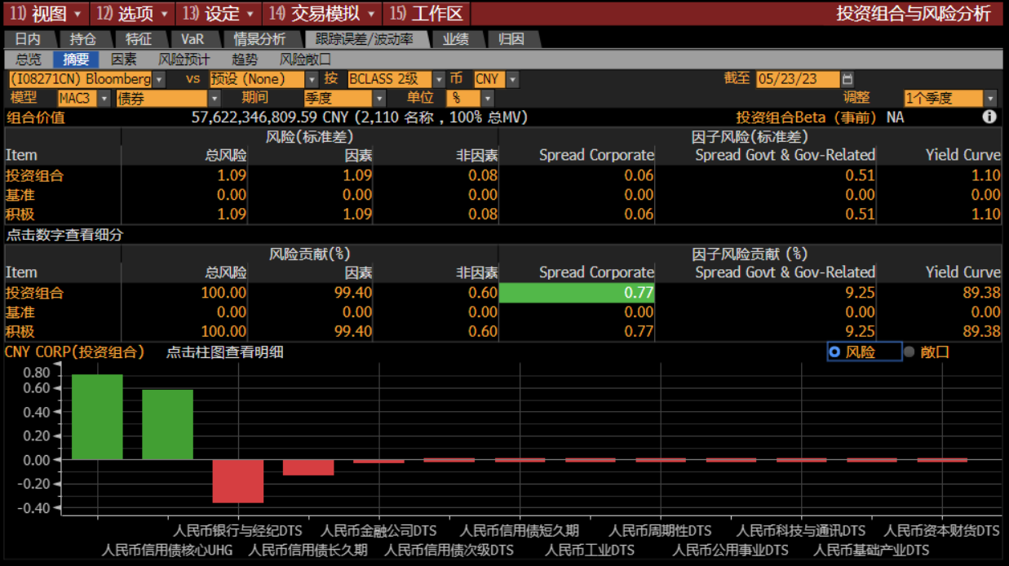Open the 选项 menu arrow
The image size is (1009, 566).
pyautogui.click(x=163, y=14)
